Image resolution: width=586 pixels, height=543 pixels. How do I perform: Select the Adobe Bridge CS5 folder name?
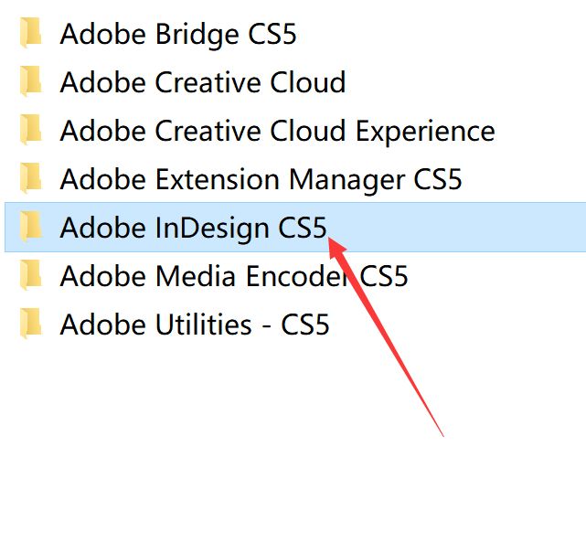coord(177,34)
